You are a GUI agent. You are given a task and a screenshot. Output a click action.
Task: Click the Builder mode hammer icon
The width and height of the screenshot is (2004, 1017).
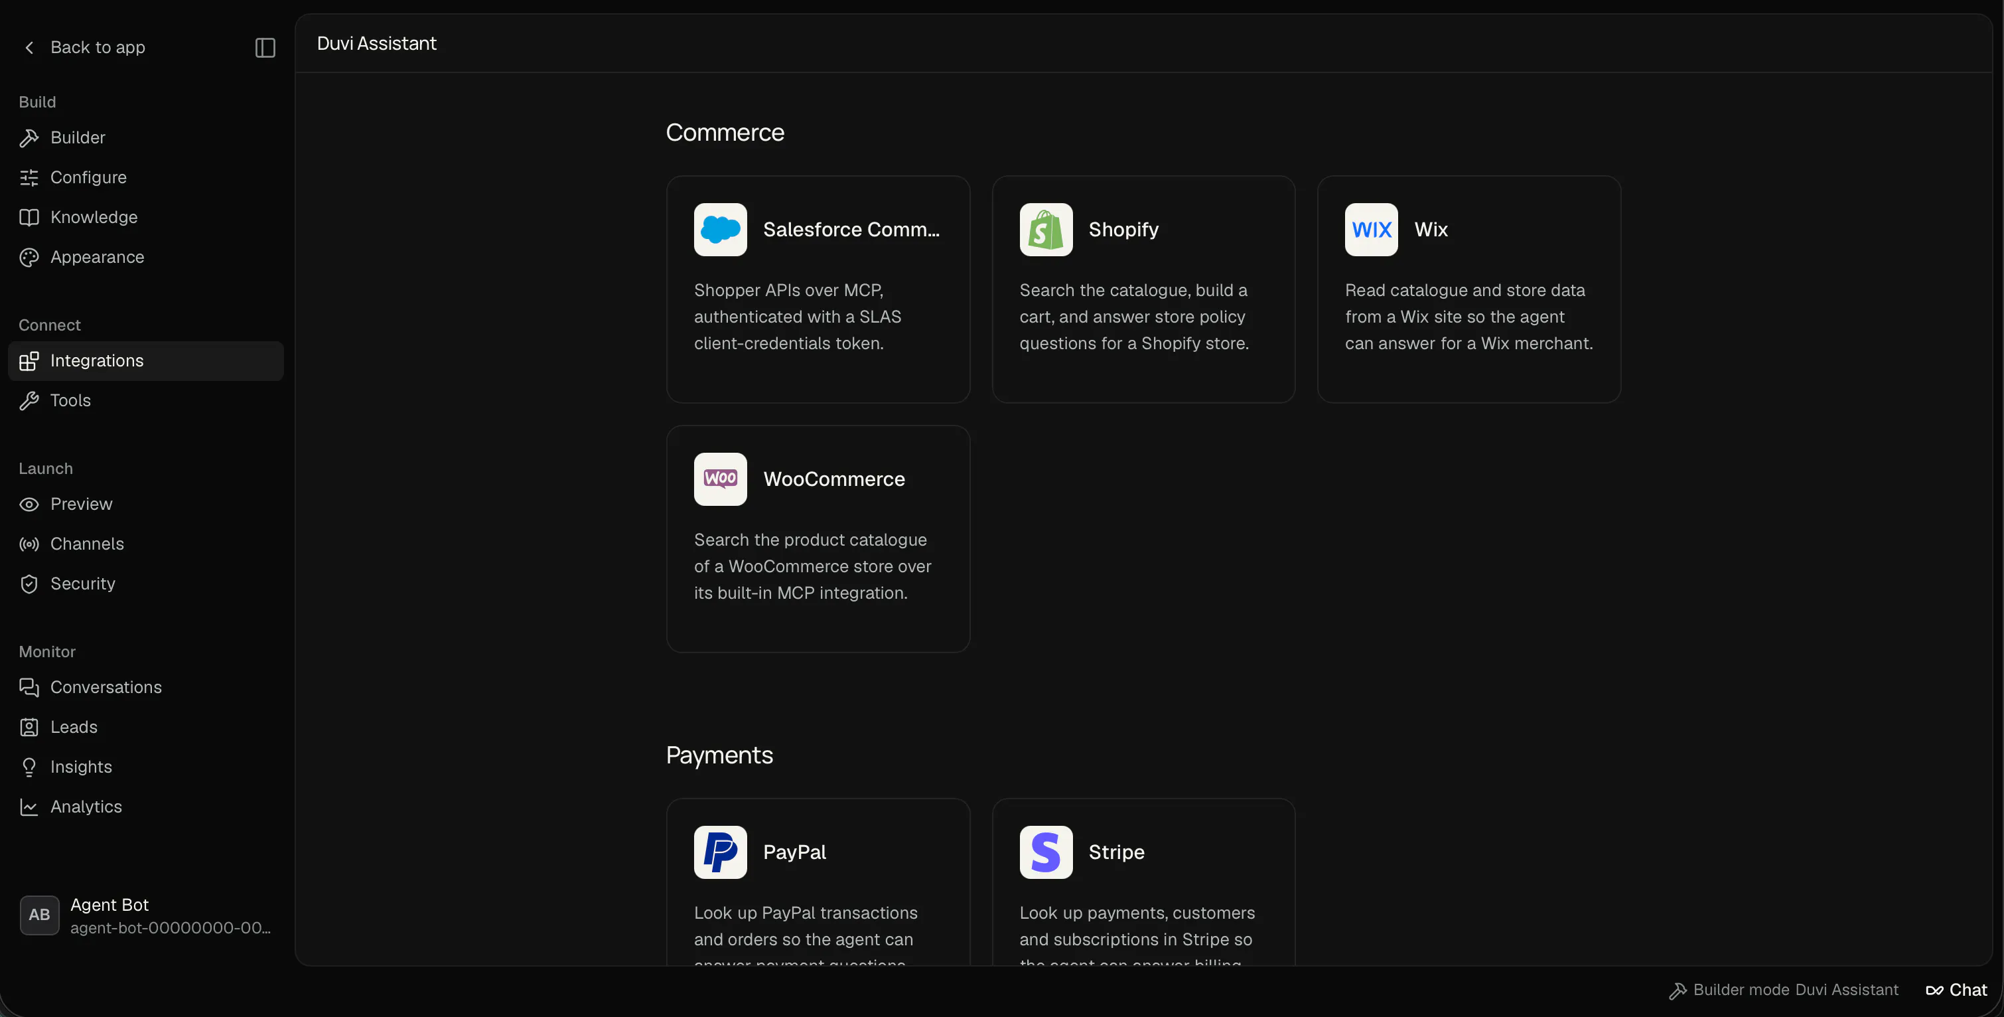(1678, 990)
